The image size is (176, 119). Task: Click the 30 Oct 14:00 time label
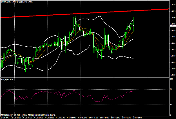38,118
